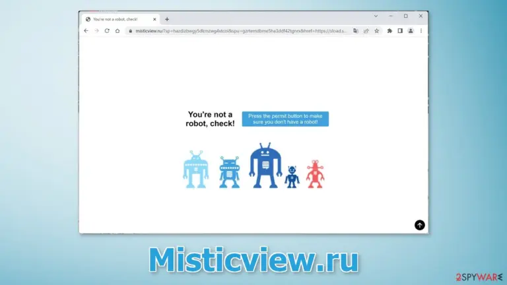Expand the tab search chevron
The width and height of the screenshot is (507, 285).
pyautogui.click(x=376, y=16)
